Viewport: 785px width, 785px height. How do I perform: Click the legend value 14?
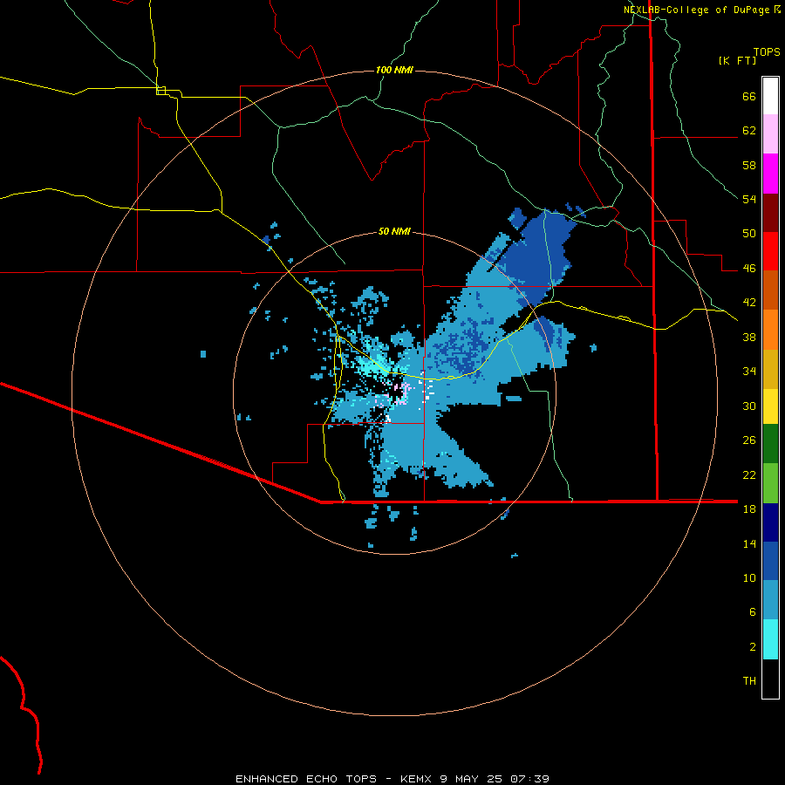tap(749, 543)
